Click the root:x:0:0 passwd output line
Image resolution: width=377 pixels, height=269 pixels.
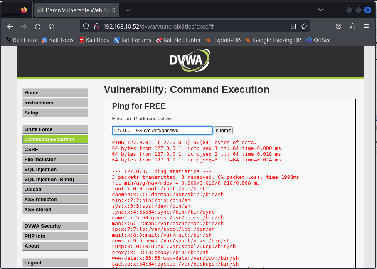pyautogui.click(x=159, y=189)
